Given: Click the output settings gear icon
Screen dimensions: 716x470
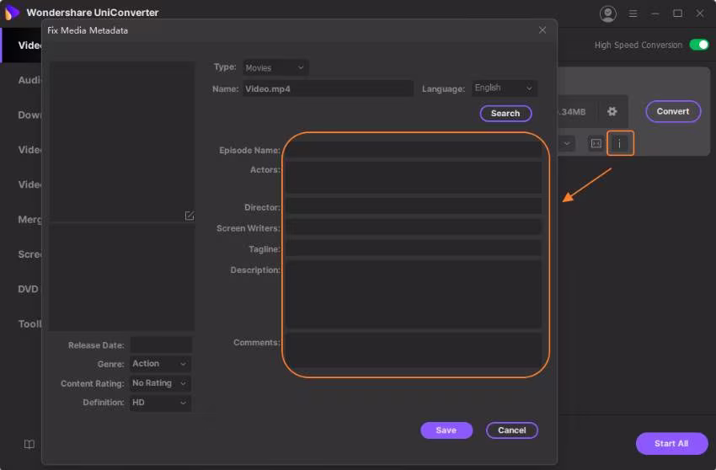Looking at the screenshot, I should 612,111.
